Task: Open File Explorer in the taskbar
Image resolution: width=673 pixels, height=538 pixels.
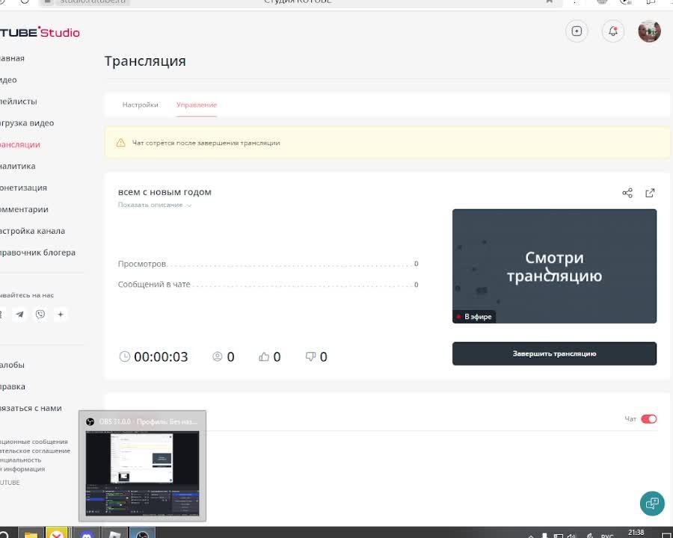Action: 31,533
